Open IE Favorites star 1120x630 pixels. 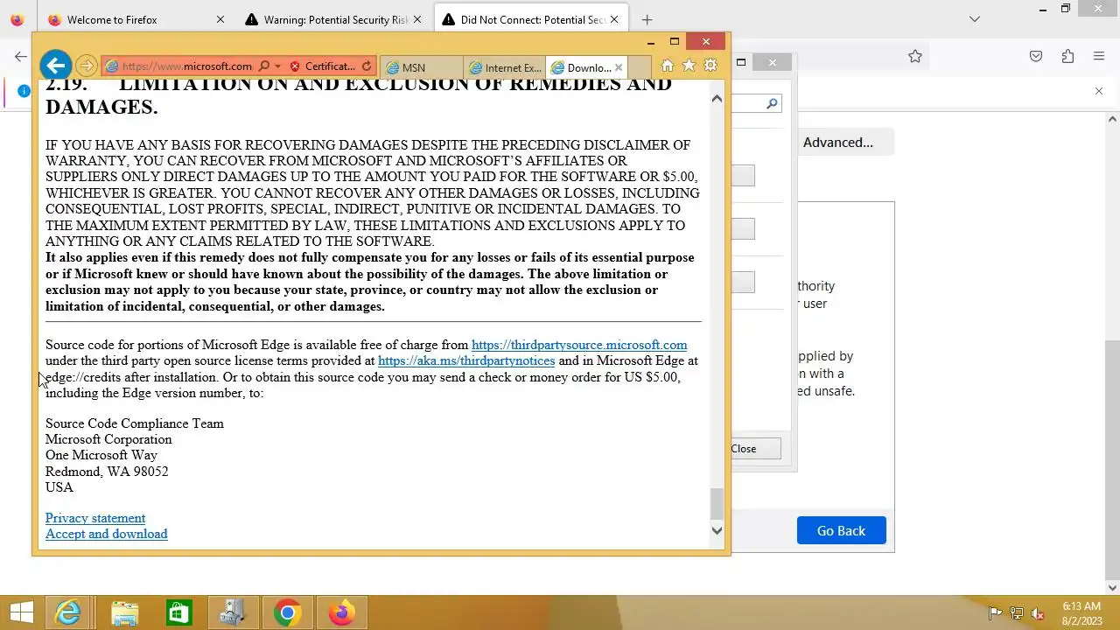pyautogui.click(x=689, y=66)
